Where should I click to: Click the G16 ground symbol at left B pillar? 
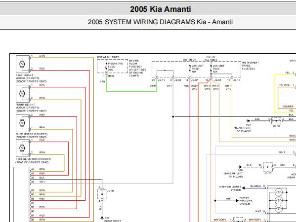[x=240, y=167]
